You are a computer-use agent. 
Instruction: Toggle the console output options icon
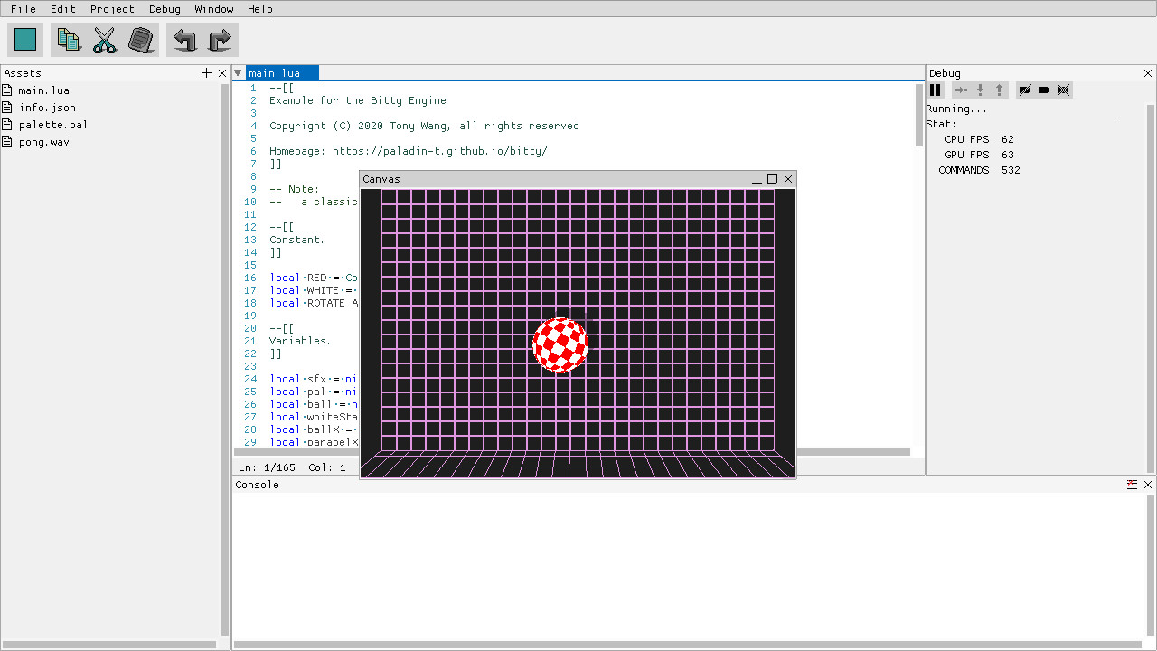(x=1133, y=485)
